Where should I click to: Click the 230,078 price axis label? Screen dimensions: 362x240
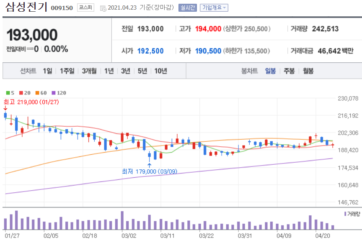pos(348,99)
